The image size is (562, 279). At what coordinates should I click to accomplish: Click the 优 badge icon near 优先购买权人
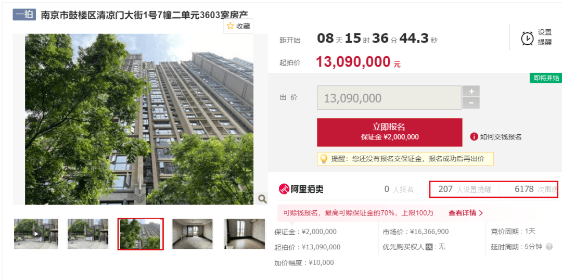coord(429,247)
